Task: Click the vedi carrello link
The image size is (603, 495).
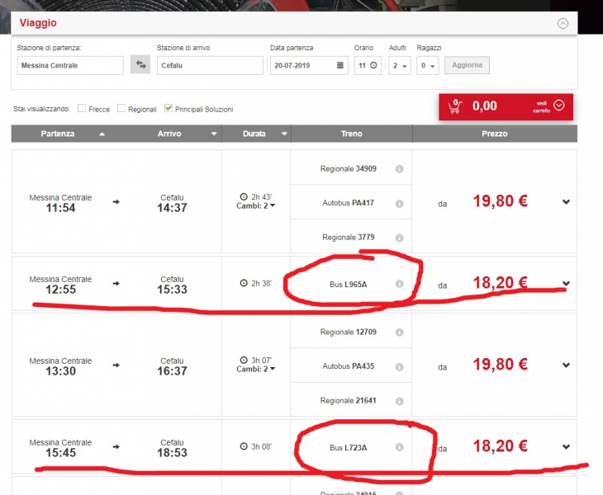Action: (542, 106)
